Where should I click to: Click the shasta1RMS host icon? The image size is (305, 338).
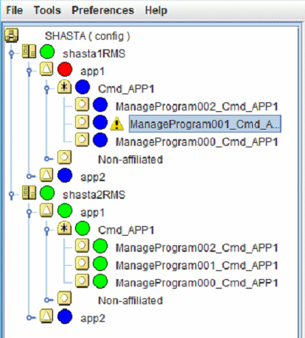[x=29, y=52]
